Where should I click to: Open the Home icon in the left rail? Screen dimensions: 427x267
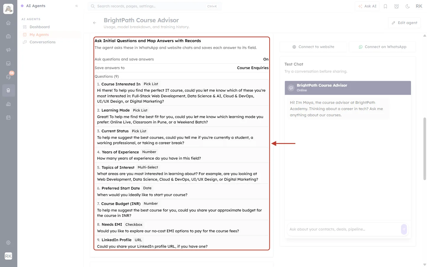pyautogui.click(x=8, y=23)
